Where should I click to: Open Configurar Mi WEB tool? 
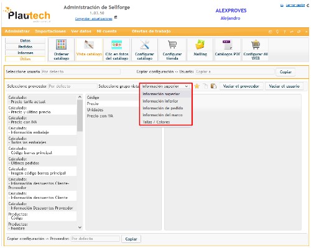[256, 50]
